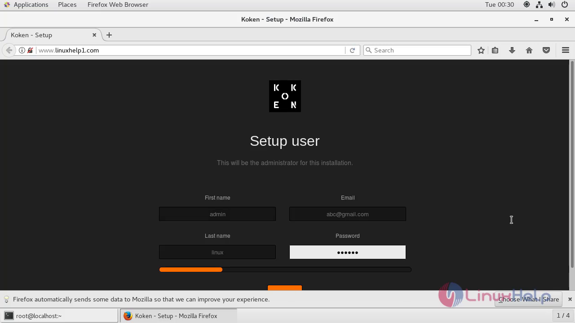Viewport: 575px width, 323px height.
Task: Reload the current page
Action: pyautogui.click(x=352, y=50)
